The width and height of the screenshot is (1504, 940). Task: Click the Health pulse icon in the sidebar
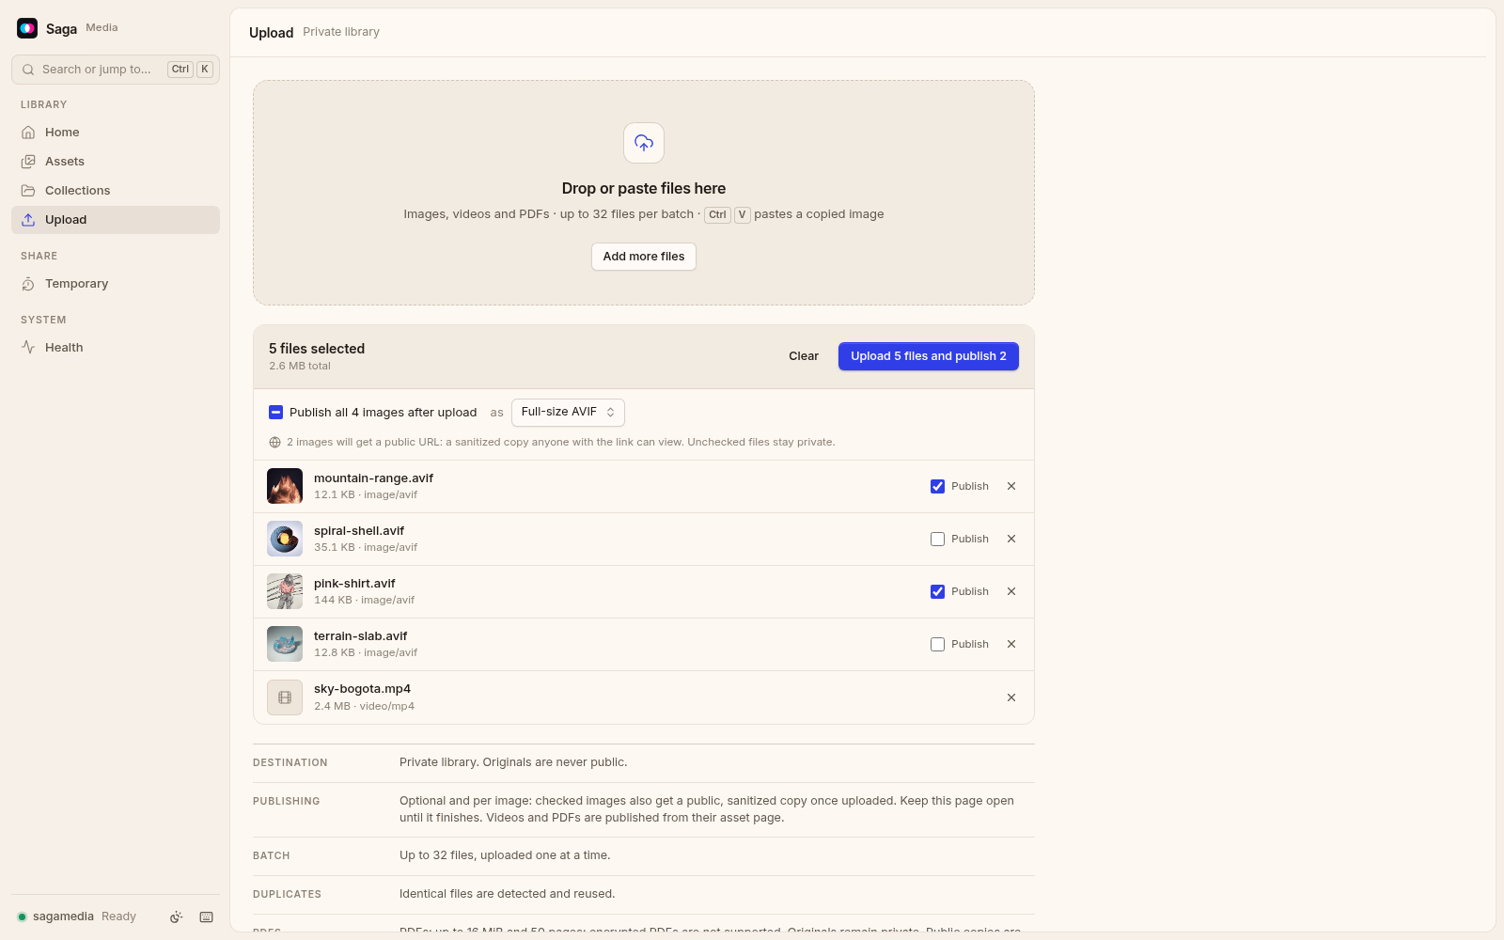click(28, 348)
